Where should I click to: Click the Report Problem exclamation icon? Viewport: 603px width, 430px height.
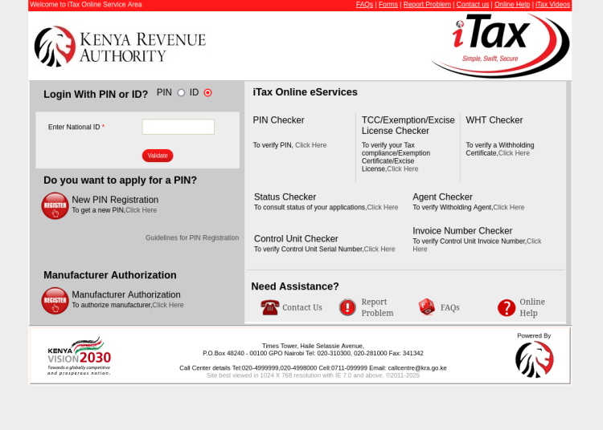(x=347, y=307)
